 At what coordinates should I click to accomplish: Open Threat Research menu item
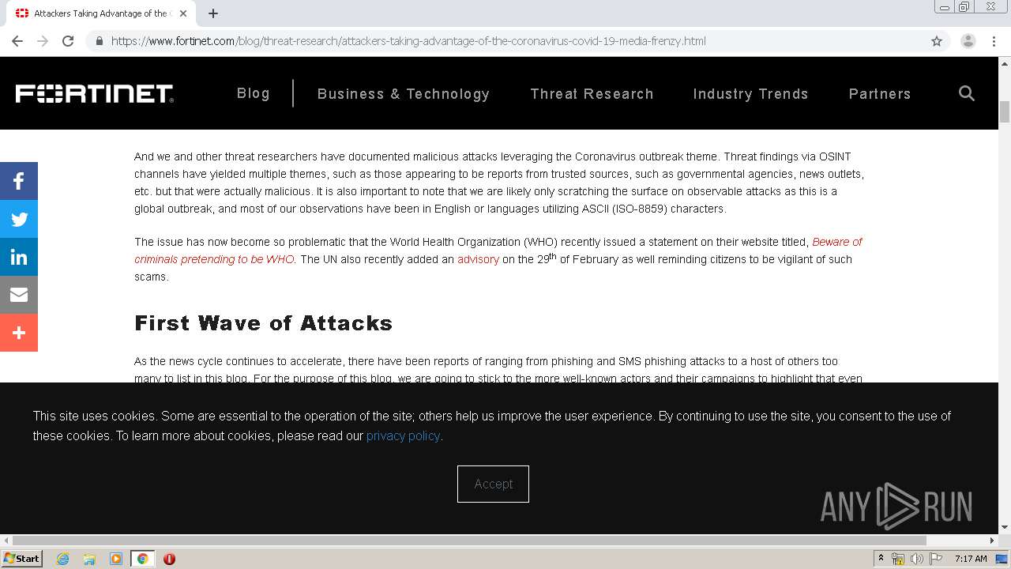[x=592, y=94]
